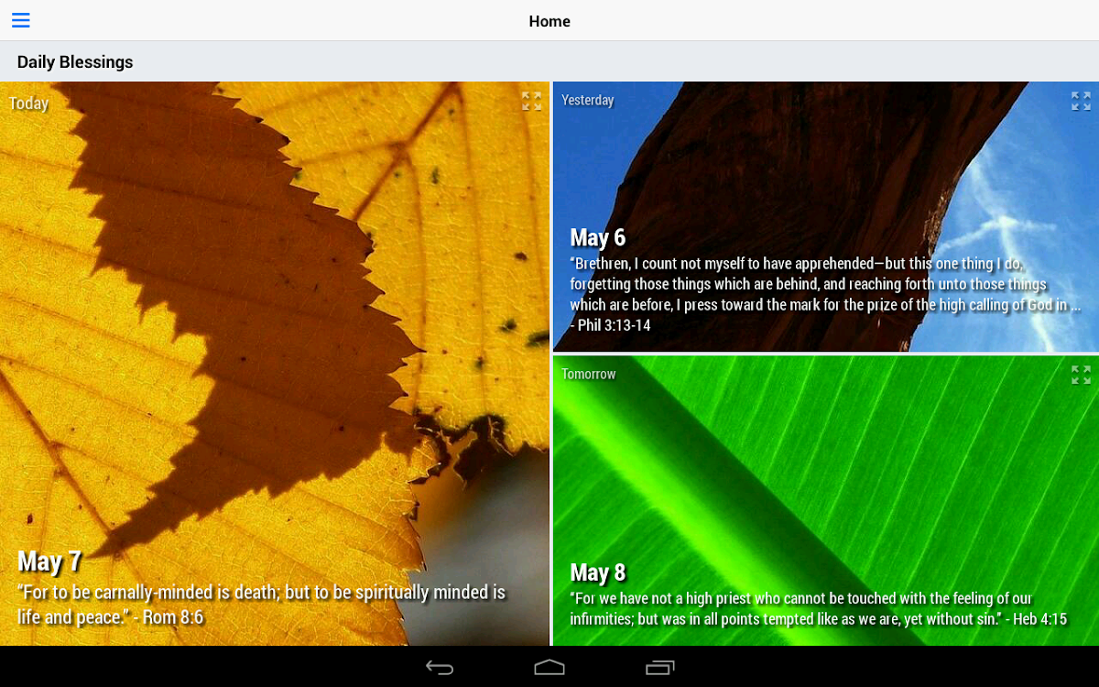The image size is (1099, 687).
Task: Select the Daily Blessings section header
Action: point(75,62)
